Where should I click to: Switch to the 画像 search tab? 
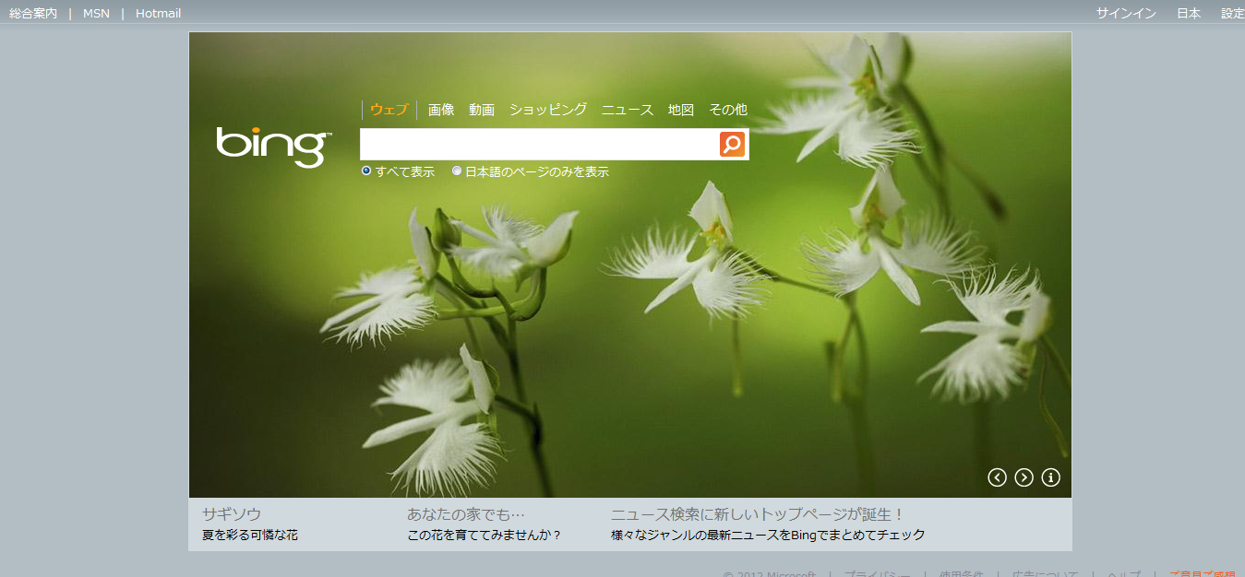441,110
